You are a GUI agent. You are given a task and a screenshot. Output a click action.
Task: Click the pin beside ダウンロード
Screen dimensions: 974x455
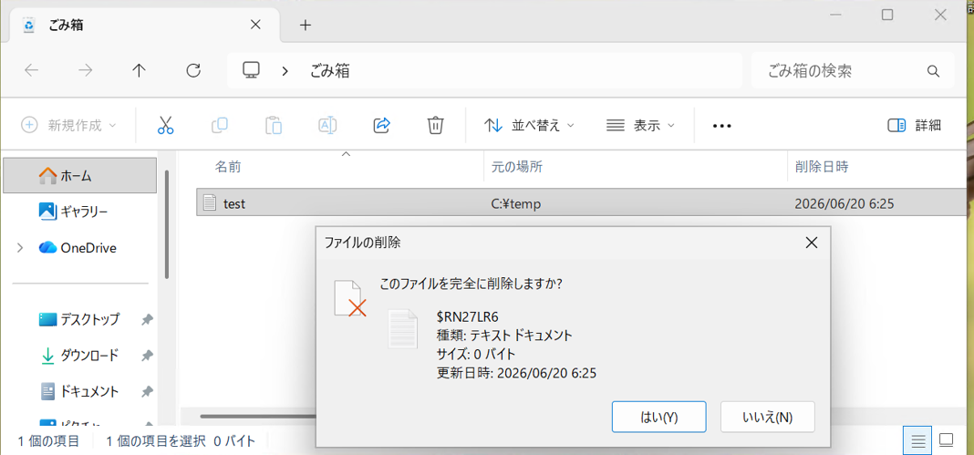[147, 356]
